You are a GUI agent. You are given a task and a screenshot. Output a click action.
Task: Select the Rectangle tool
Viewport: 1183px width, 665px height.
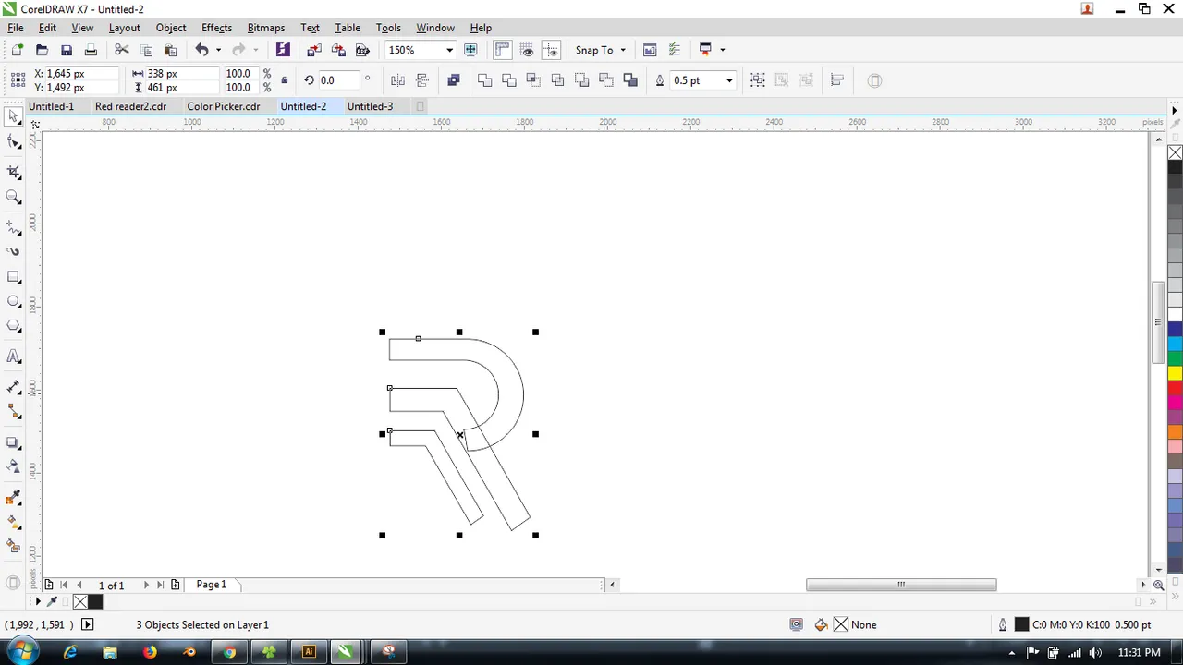click(x=14, y=277)
